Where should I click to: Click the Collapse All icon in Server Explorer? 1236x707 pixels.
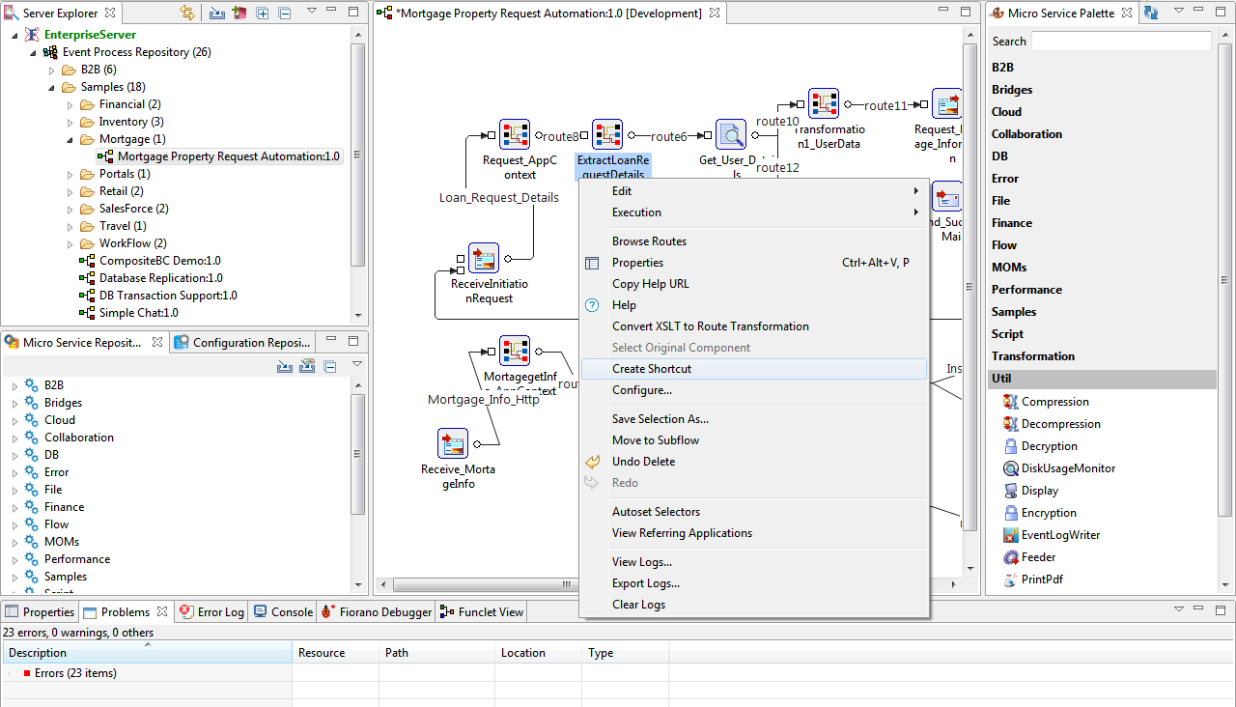point(284,14)
